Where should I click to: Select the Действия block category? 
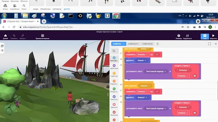point(114,66)
